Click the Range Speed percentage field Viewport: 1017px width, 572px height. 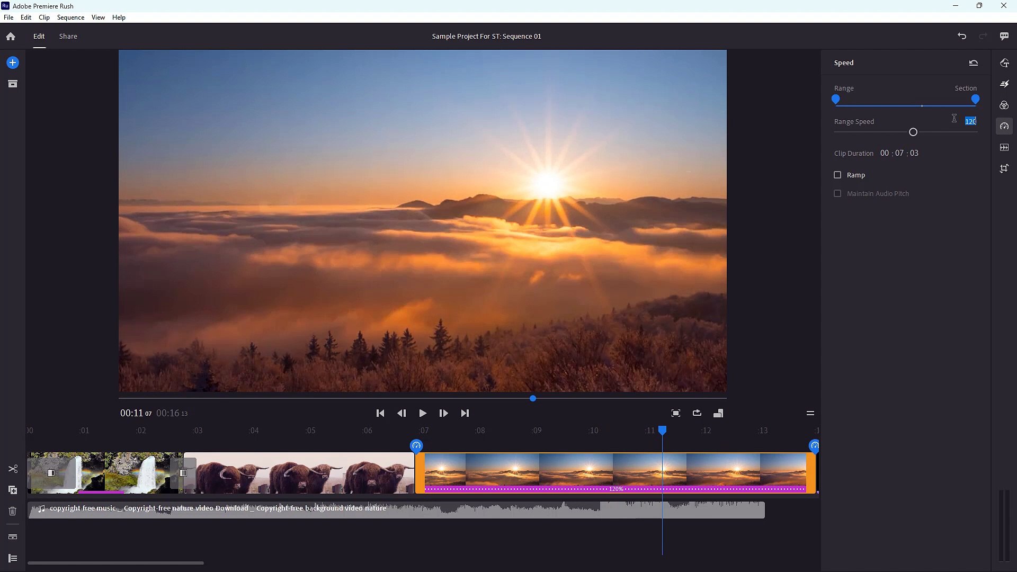[x=970, y=121]
